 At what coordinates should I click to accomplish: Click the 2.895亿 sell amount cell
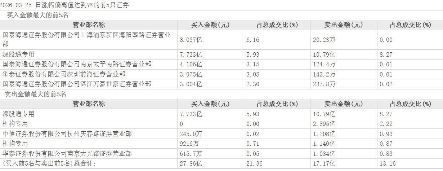[x=324, y=124]
